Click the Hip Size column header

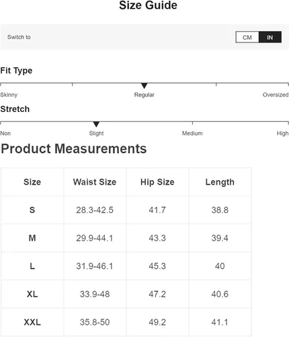(157, 182)
